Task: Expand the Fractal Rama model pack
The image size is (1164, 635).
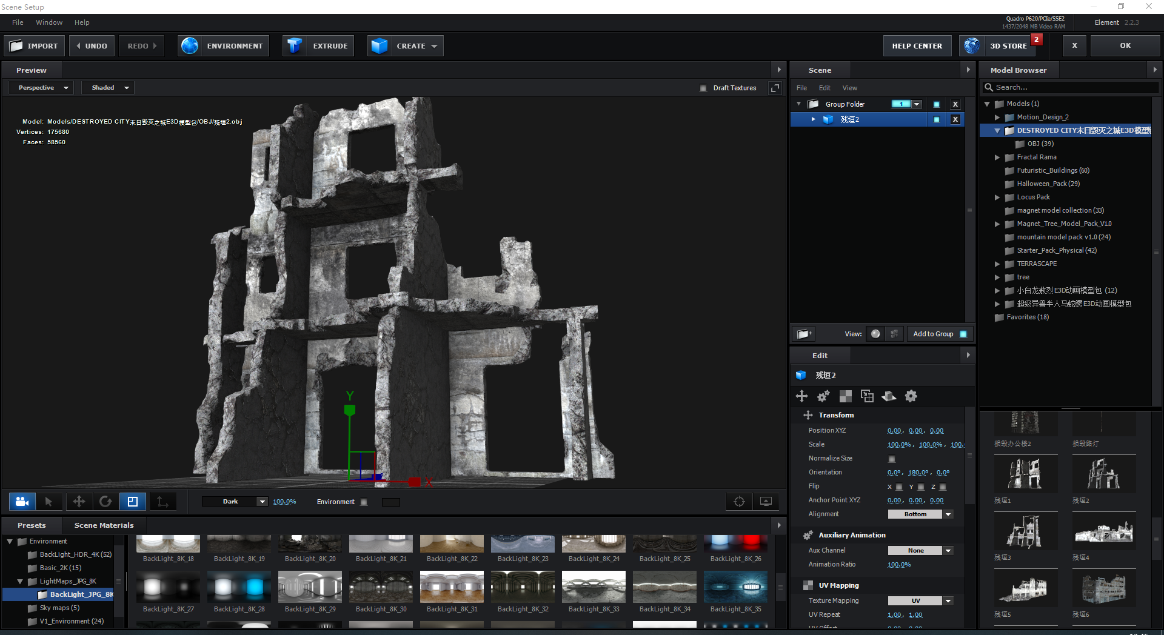Action: pos(998,157)
